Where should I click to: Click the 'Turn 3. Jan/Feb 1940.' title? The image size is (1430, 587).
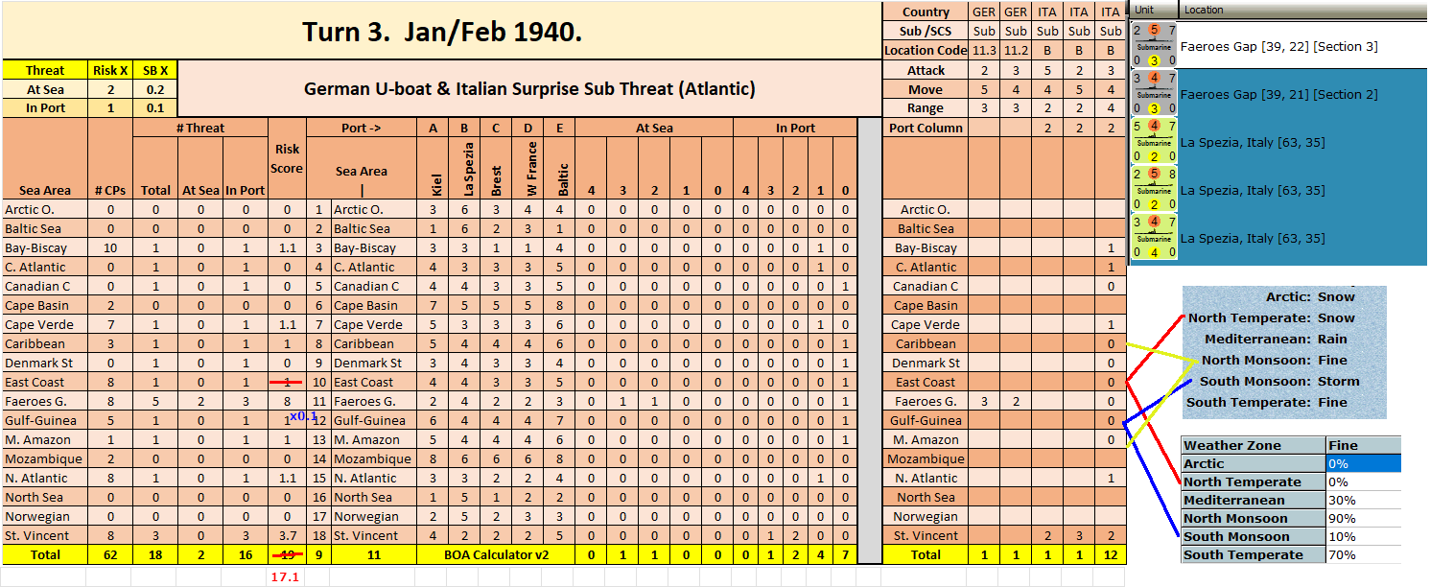442,32
